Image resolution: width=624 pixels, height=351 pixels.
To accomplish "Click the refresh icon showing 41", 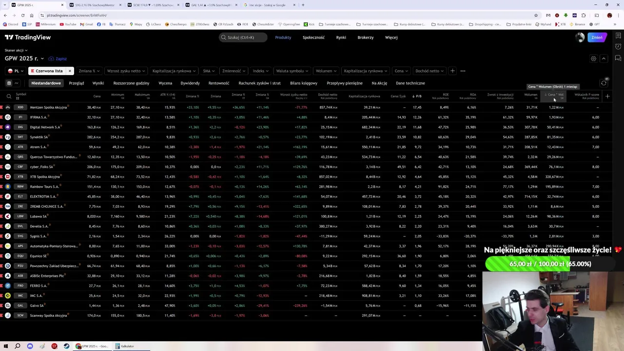I will 604,82.
